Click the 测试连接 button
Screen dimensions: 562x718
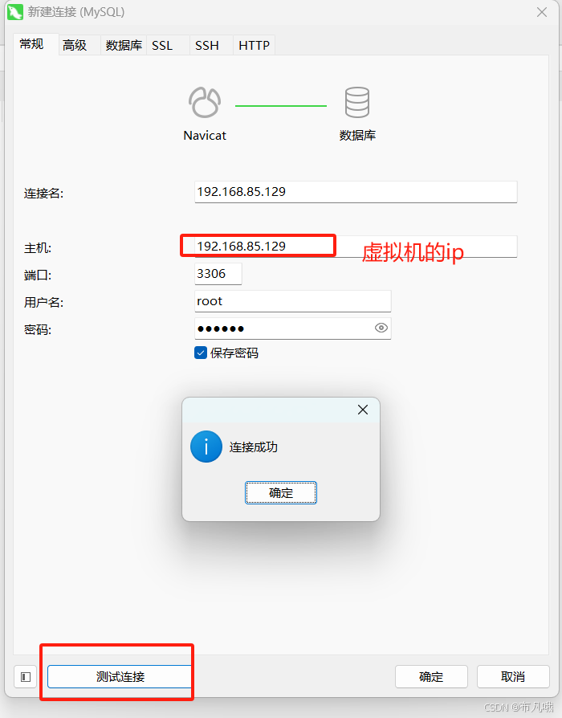coord(120,677)
